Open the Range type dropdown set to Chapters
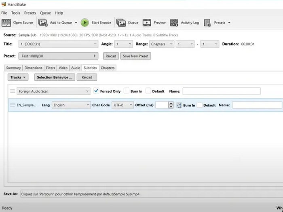 [162, 44]
